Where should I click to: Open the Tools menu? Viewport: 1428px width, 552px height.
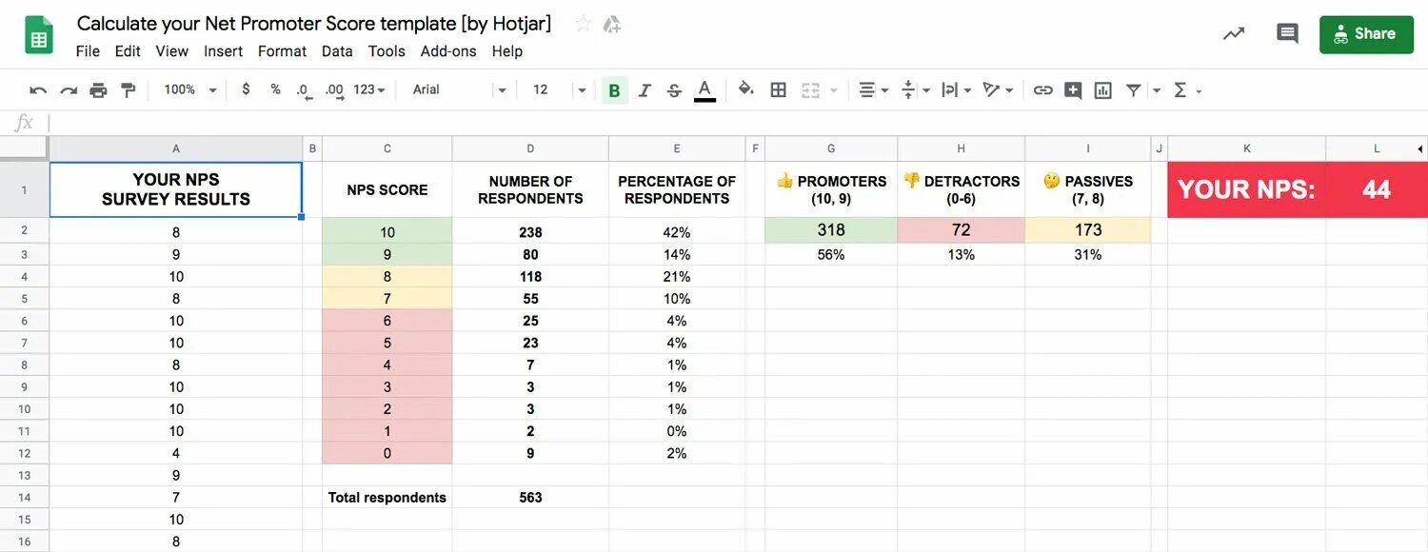[387, 51]
